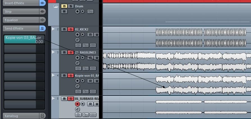Show lanes for 03_BASSLINE3 track
The image size is (251, 119).
tap(93, 69)
